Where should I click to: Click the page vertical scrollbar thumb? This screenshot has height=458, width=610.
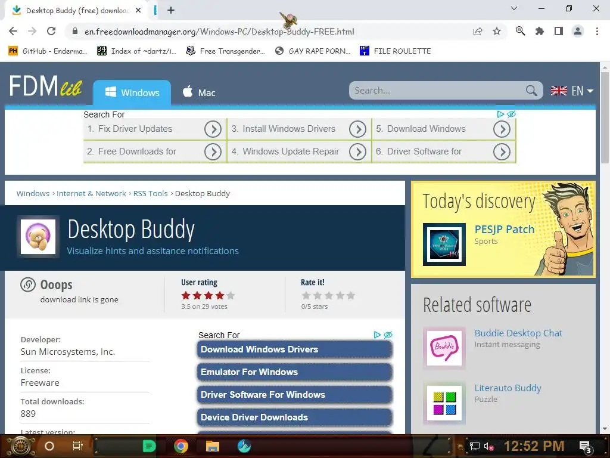tap(605, 117)
